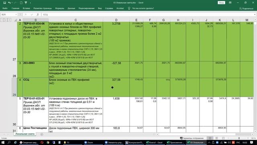Create a new workbook from quick access
Viewport: 257px width, 145px height.
pyautogui.click(x=21, y=3)
